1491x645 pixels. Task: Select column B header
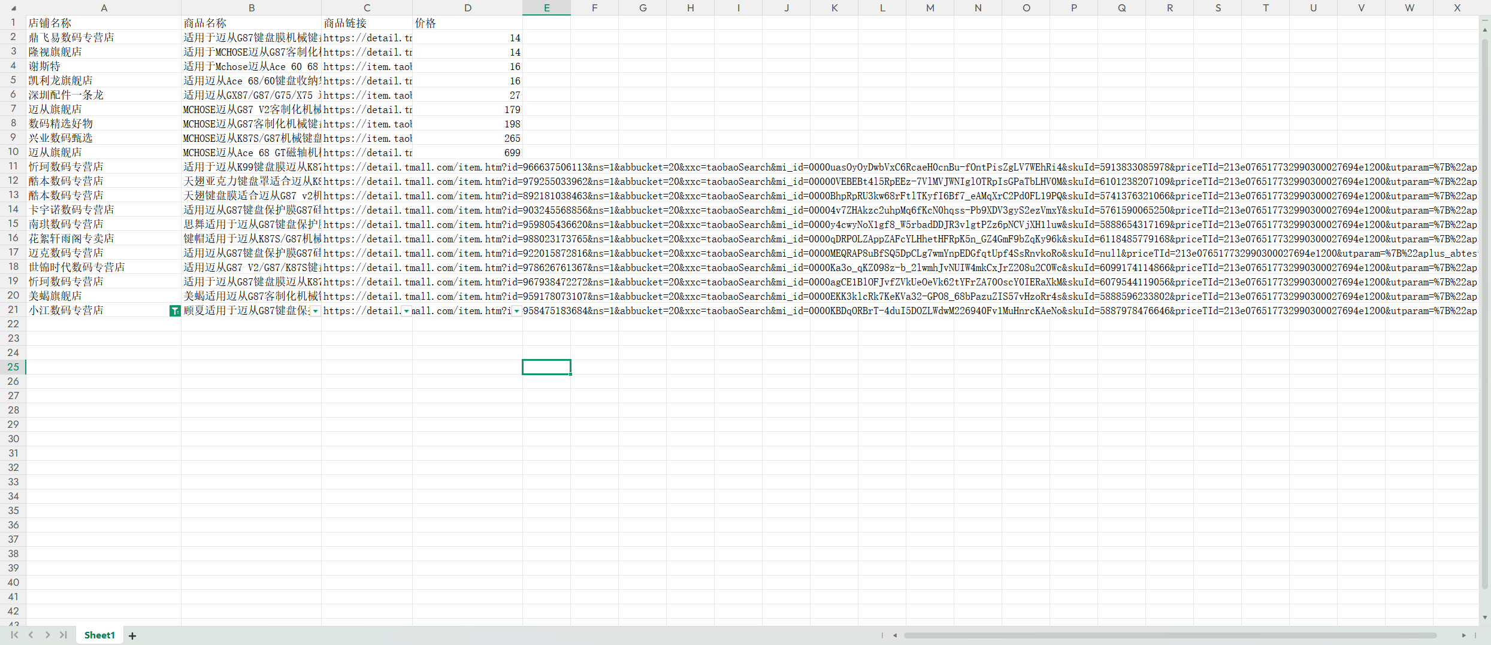pos(252,8)
